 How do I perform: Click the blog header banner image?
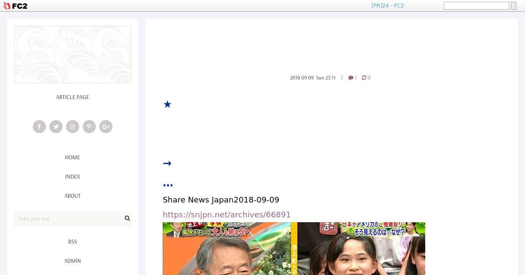[x=73, y=55]
